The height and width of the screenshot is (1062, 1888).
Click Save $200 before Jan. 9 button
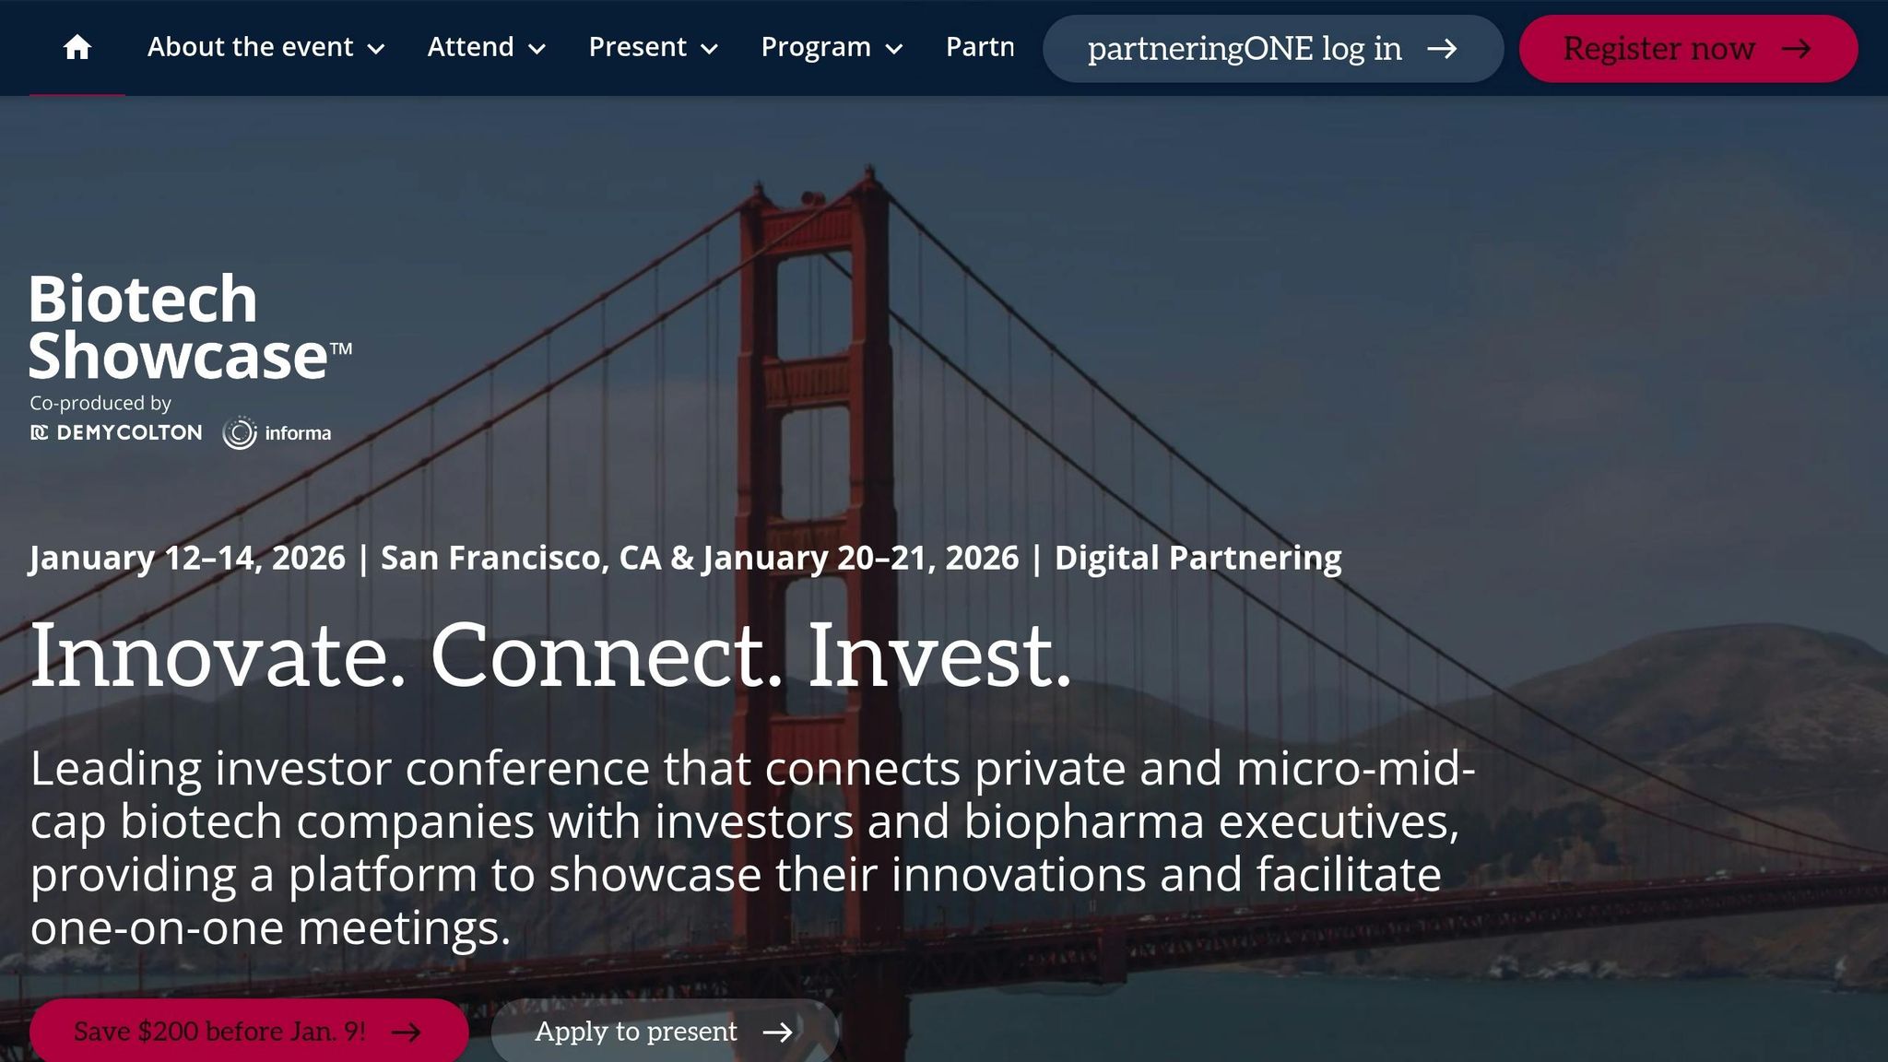248,1032
